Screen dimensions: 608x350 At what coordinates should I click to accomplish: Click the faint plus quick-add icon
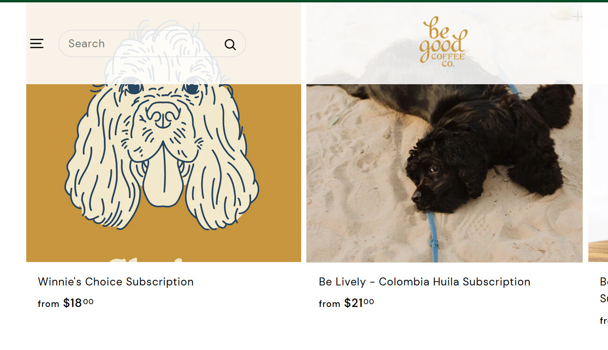[x=578, y=17]
